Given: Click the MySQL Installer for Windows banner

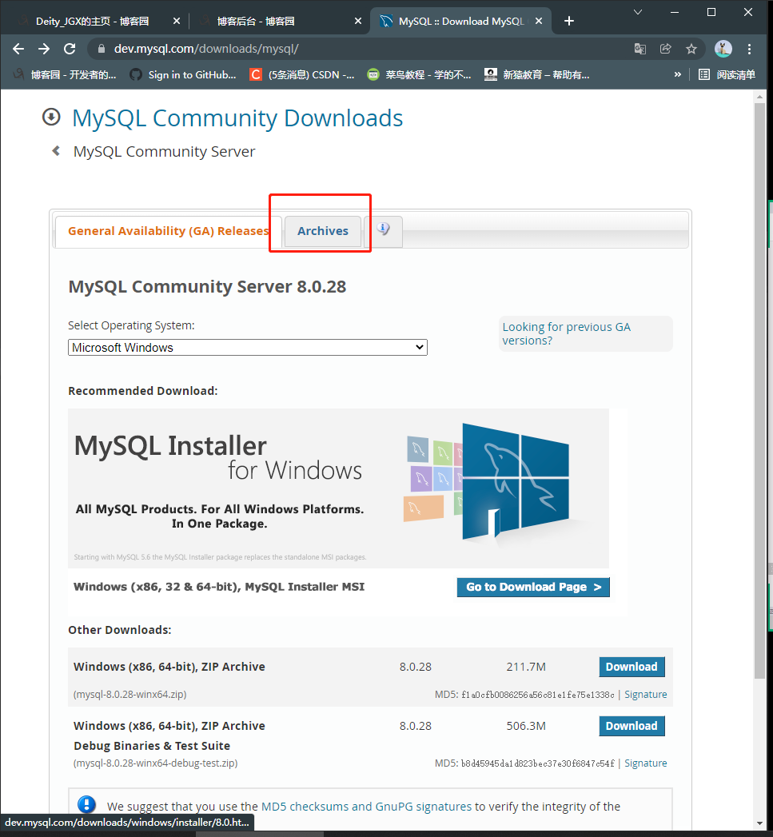Looking at the screenshot, I should coord(338,488).
